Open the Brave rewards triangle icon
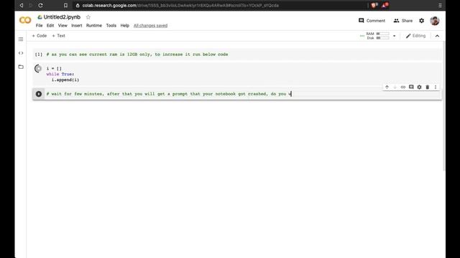 pos(385,5)
